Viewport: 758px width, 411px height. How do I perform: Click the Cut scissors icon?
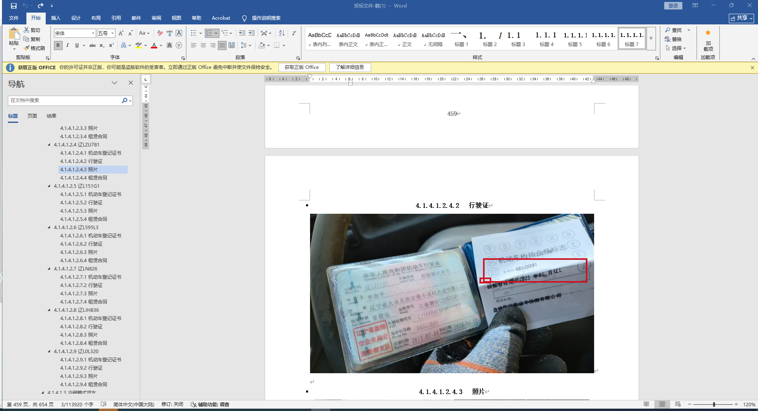[x=26, y=30]
